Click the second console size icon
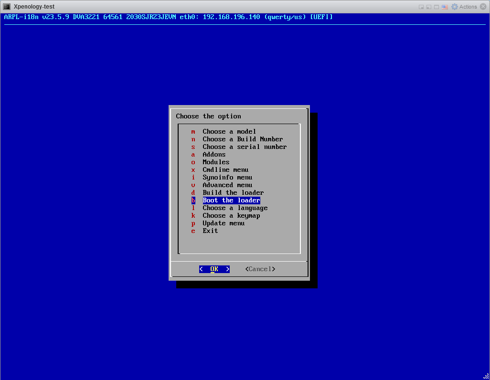 click(429, 7)
